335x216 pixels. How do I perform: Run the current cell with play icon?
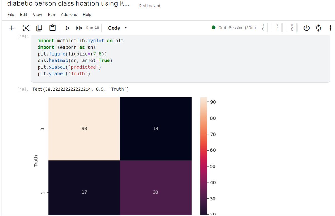67,28
